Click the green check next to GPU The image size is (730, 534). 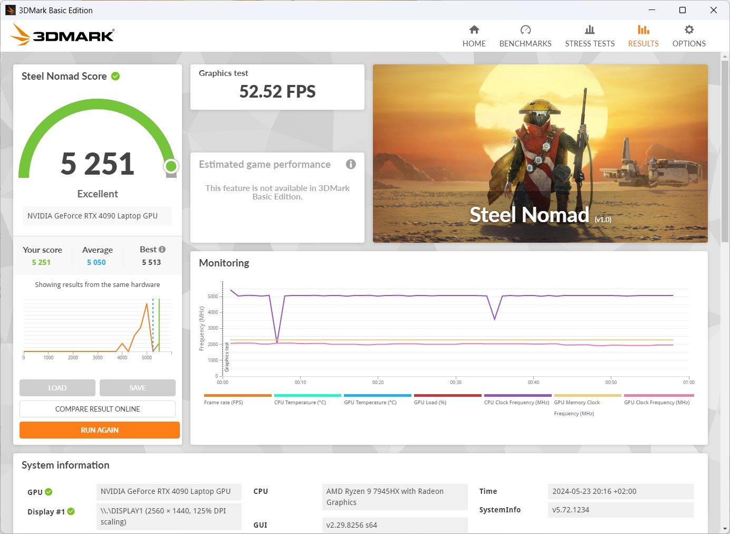coord(49,491)
